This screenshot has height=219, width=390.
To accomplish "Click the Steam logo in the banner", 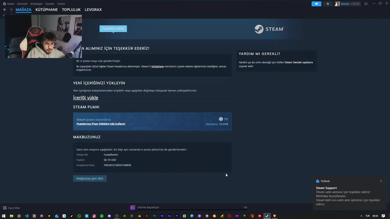I will [x=269, y=29].
